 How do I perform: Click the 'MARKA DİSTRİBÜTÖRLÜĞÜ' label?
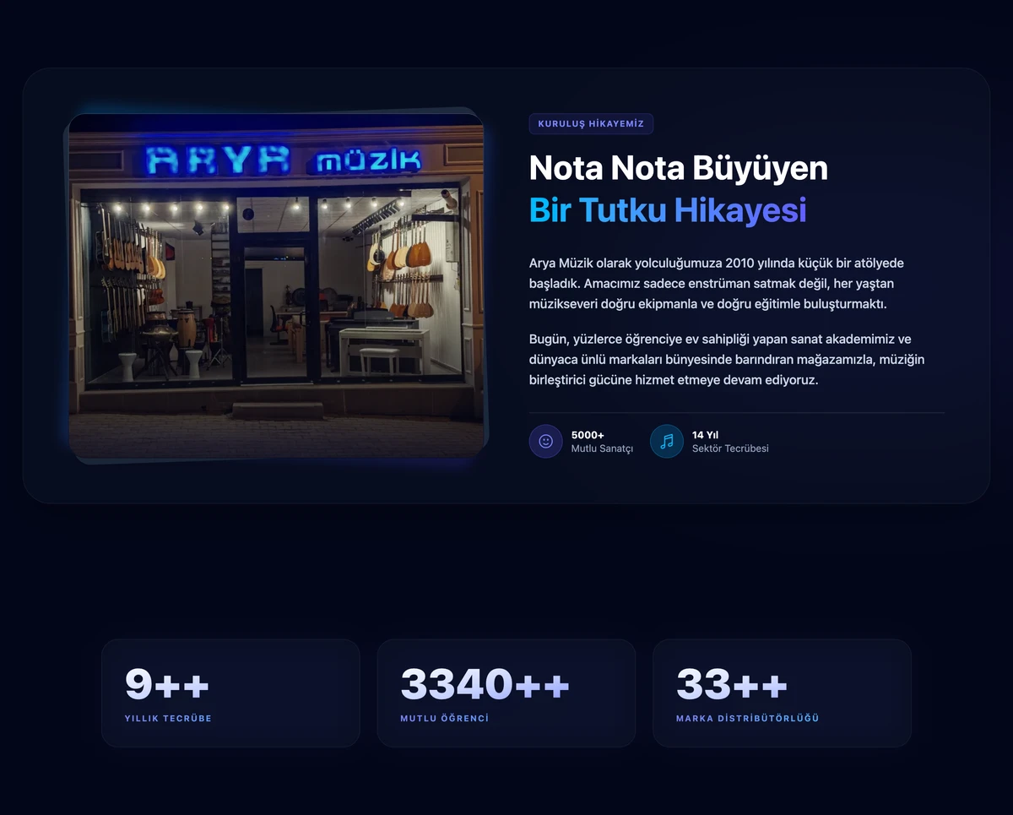coord(748,719)
